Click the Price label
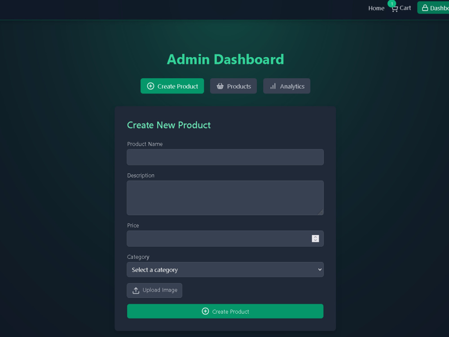The image size is (449, 337). click(133, 225)
